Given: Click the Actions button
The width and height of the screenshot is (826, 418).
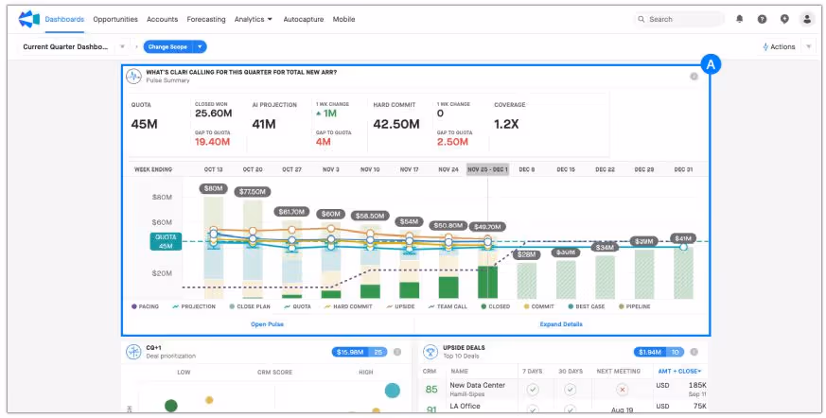Looking at the screenshot, I should pos(779,47).
